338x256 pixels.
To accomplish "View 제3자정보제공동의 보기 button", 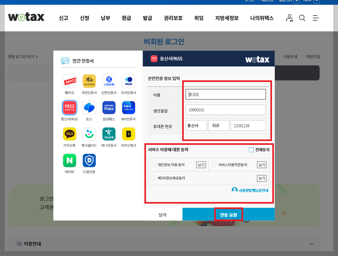I will (262, 178).
